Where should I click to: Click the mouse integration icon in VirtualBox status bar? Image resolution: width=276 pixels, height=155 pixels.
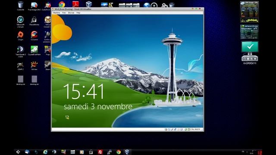(x=185, y=129)
